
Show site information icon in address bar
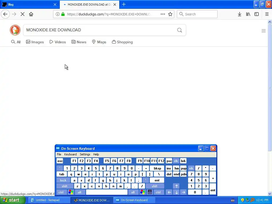point(58,14)
